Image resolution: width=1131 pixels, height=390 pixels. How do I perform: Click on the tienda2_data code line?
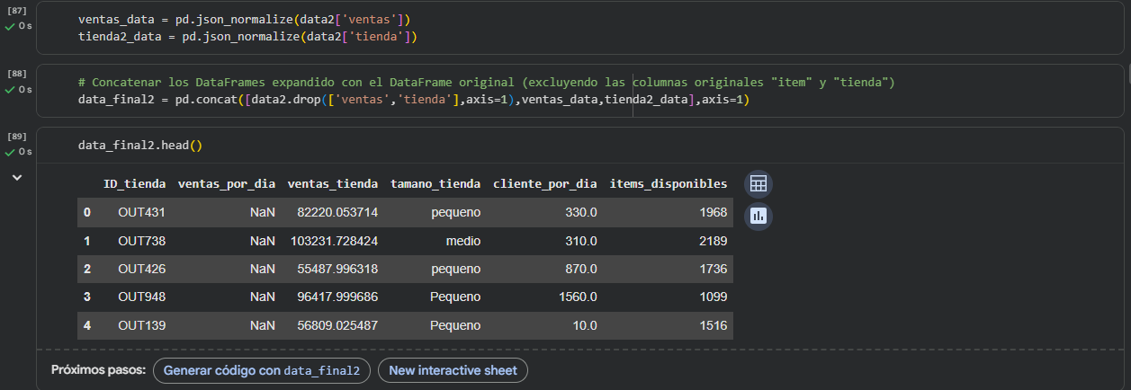[x=247, y=37]
